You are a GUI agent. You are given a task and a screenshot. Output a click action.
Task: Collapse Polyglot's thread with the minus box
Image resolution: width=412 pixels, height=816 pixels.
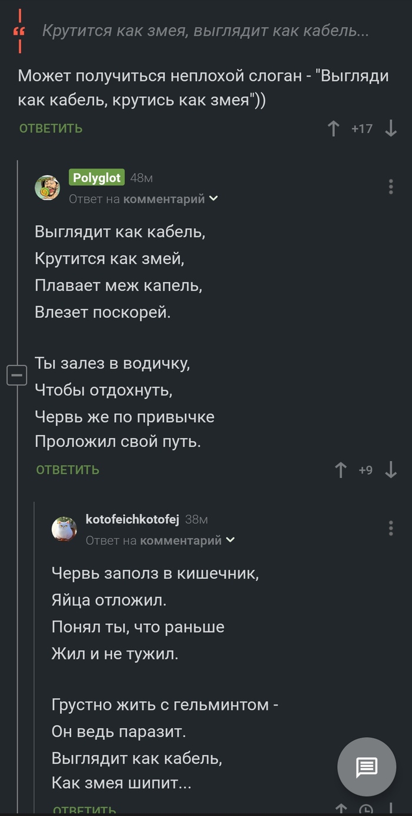pos(16,375)
